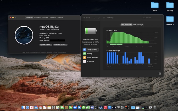This screenshot has height=111, width=178.
Task: Minimize the About This Mac window
Action: coord(13,17)
